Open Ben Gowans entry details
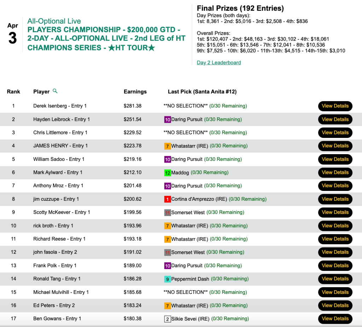The width and height of the screenshot is (362, 327). coord(335,319)
